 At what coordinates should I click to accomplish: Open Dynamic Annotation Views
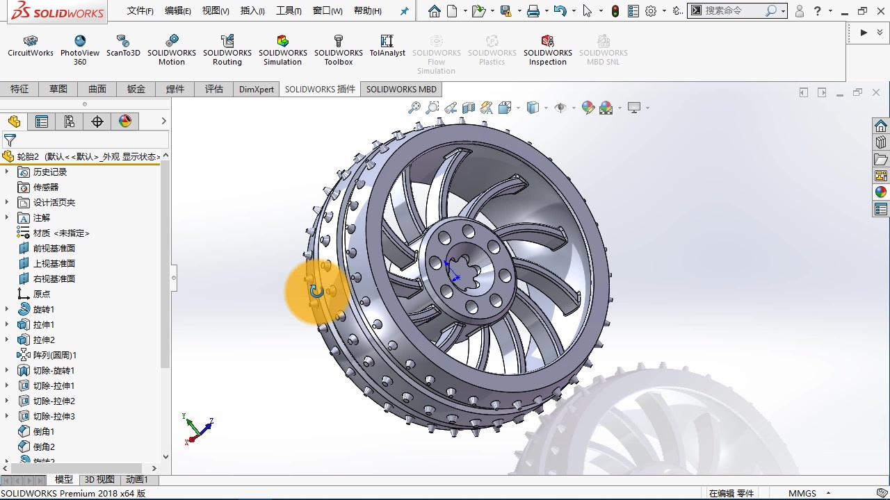pos(487,108)
